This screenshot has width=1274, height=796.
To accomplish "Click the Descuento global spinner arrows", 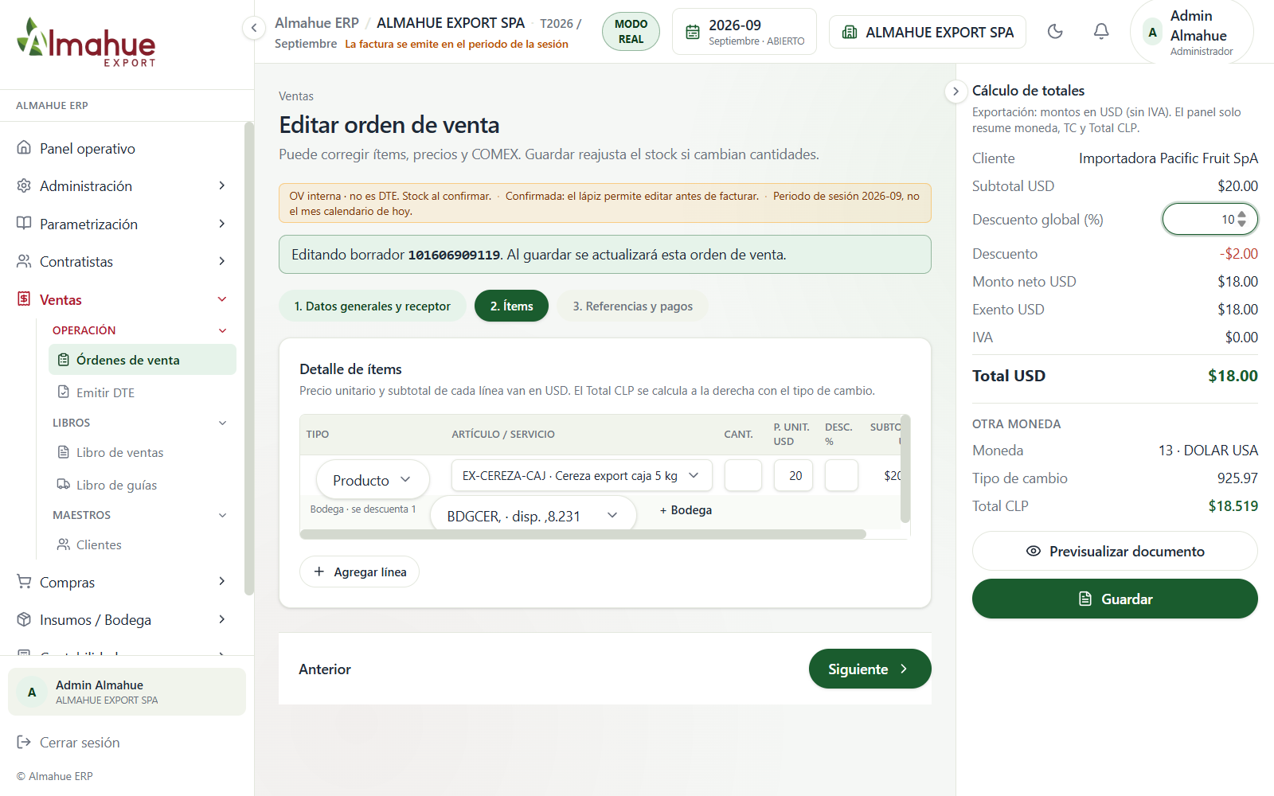I will click(x=1242, y=220).
